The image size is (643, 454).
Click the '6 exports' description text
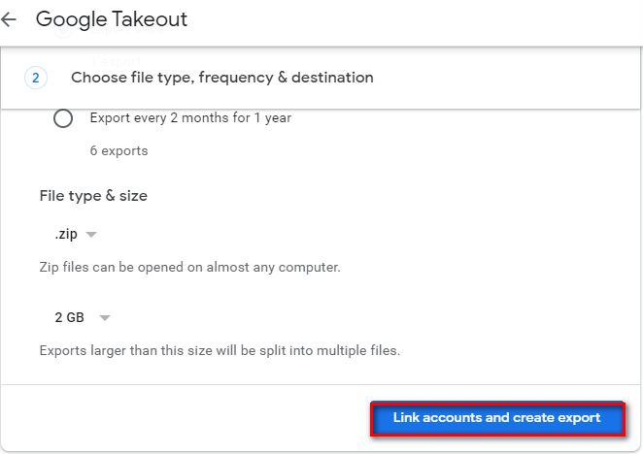pos(118,151)
